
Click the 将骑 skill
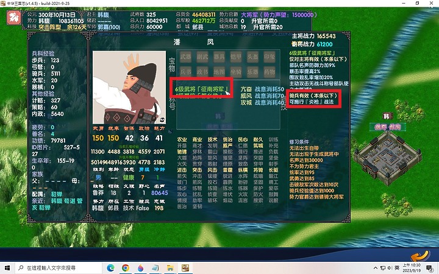(x=258, y=170)
